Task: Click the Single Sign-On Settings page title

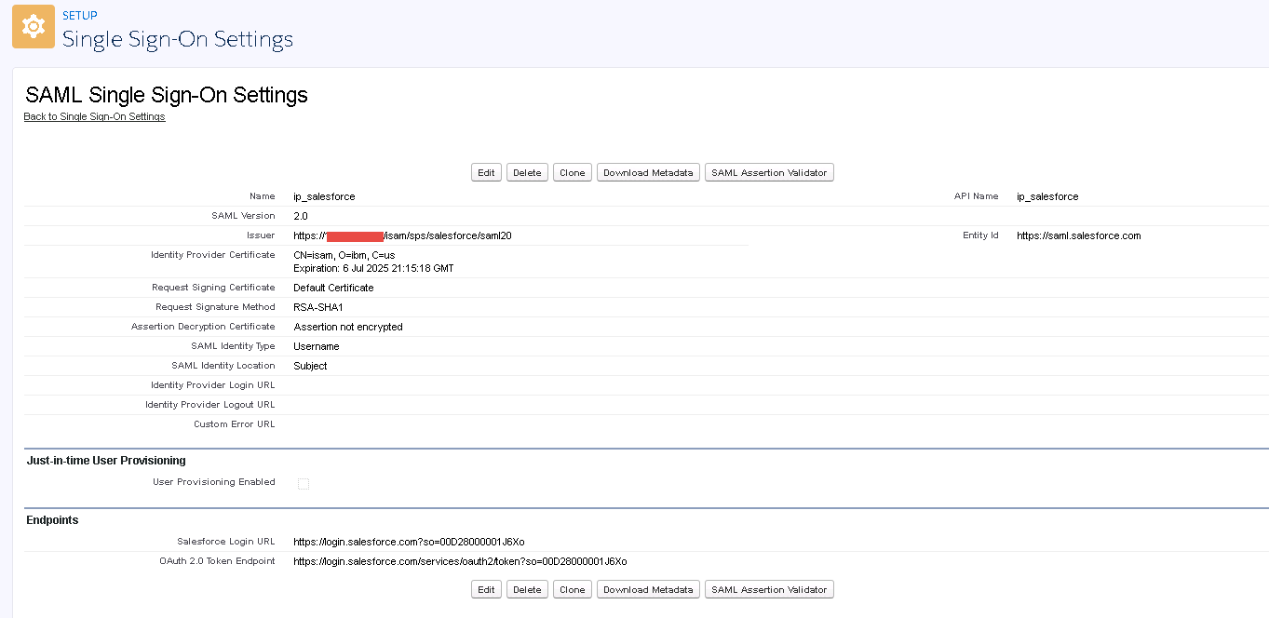Action: [x=177, y=40]
